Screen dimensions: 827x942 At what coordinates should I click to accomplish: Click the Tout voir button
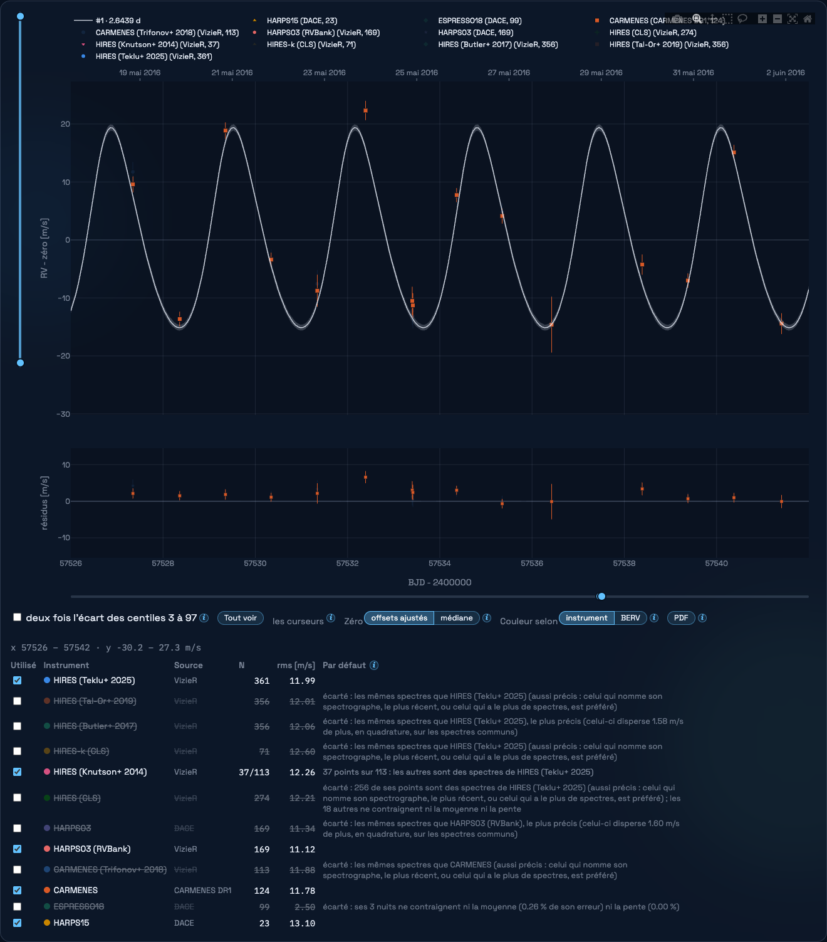tap(241, 618)
